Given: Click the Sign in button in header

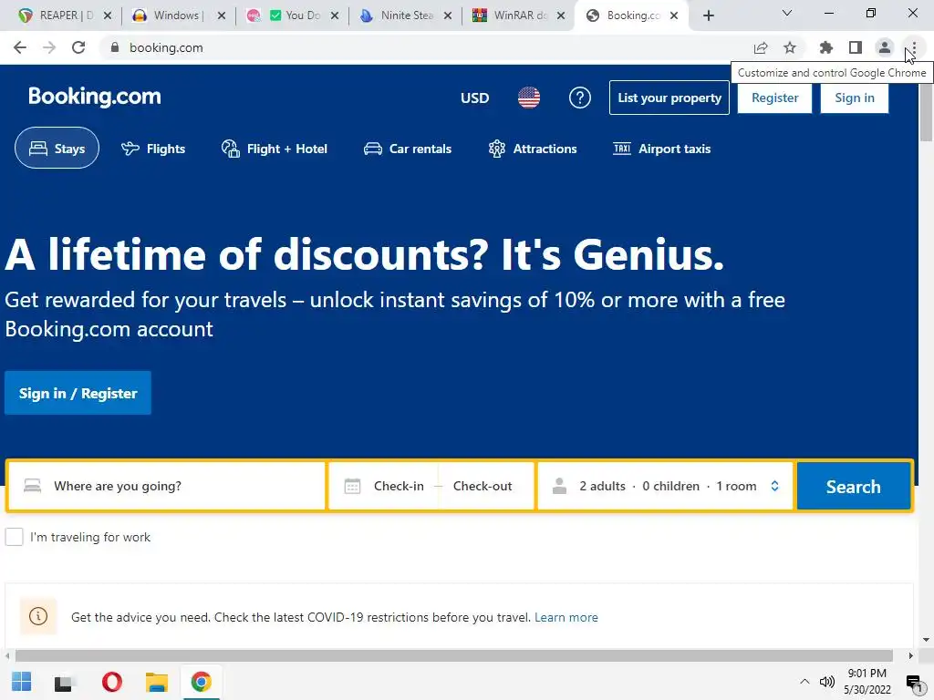Looking at the screenshot, I should click(x=854, y=98).
